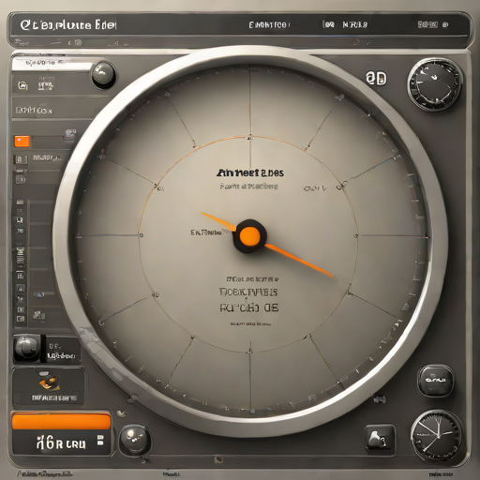
Task: Click the round knob in the upper-left panel
Action: [103, 74]
